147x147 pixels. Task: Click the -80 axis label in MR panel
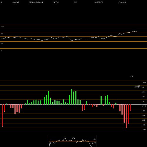click(143, 125)
